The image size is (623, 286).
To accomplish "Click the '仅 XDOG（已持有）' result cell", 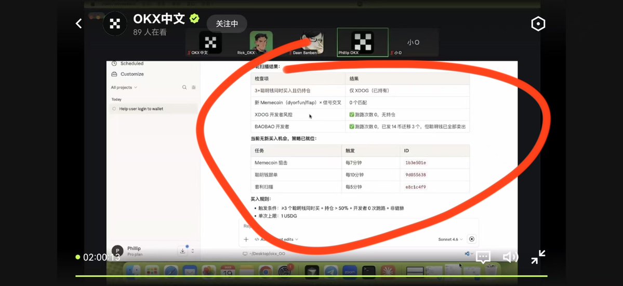I will click(407, 90).
